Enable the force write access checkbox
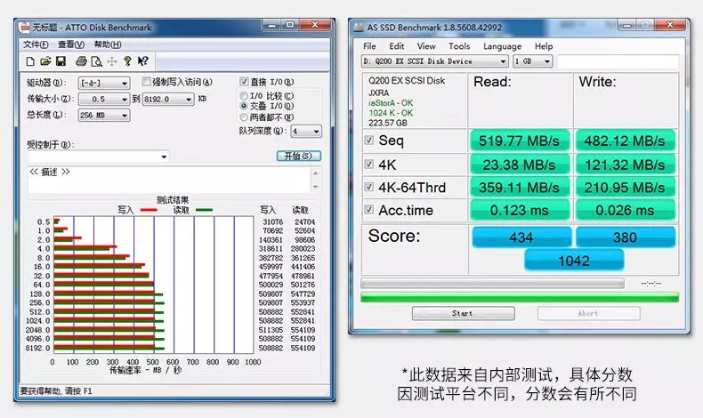This screenshot has width=703, height=418. click(146, 82)
